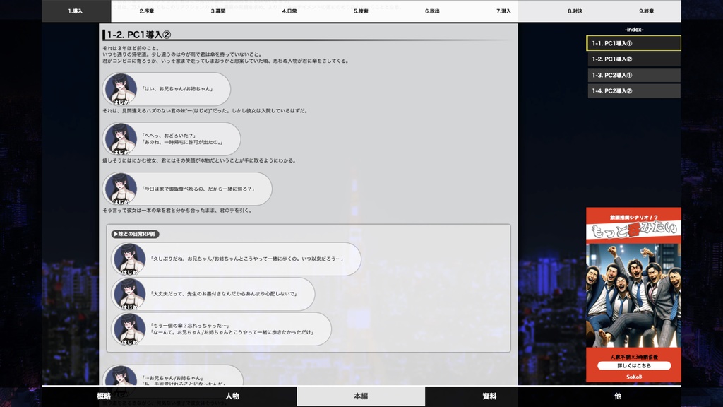
Task: Open the 2.序章 chapter tab
Action: [x=146, y=10]
